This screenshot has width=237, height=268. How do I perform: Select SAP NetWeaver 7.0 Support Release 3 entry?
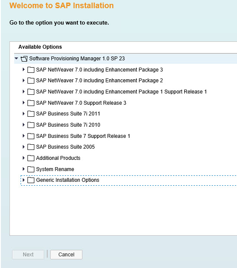(x=81, y=103)
